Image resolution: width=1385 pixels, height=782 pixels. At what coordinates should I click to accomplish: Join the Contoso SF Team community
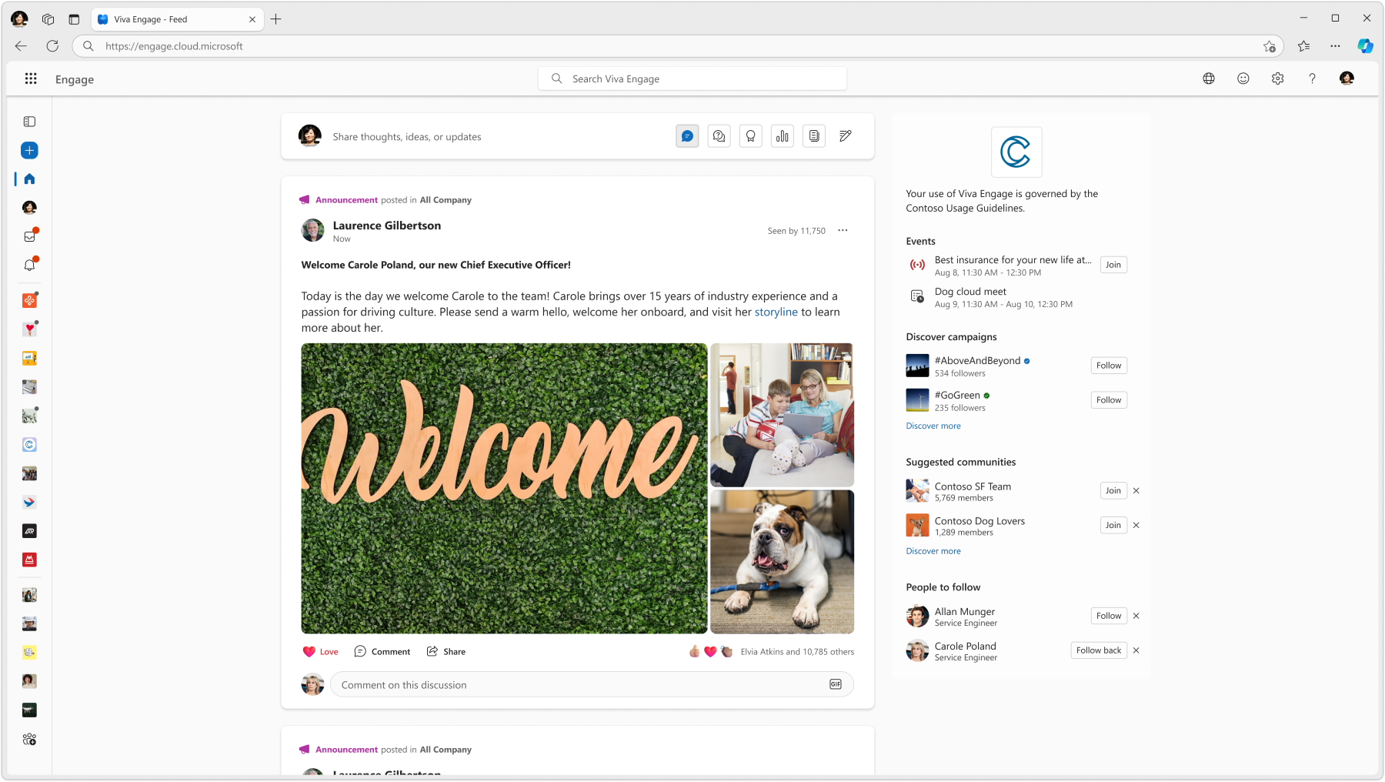(1113, 491)
